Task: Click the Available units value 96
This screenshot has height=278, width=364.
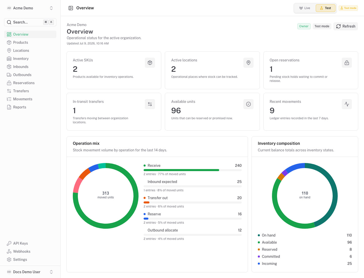Action: (x=176, y=110)
